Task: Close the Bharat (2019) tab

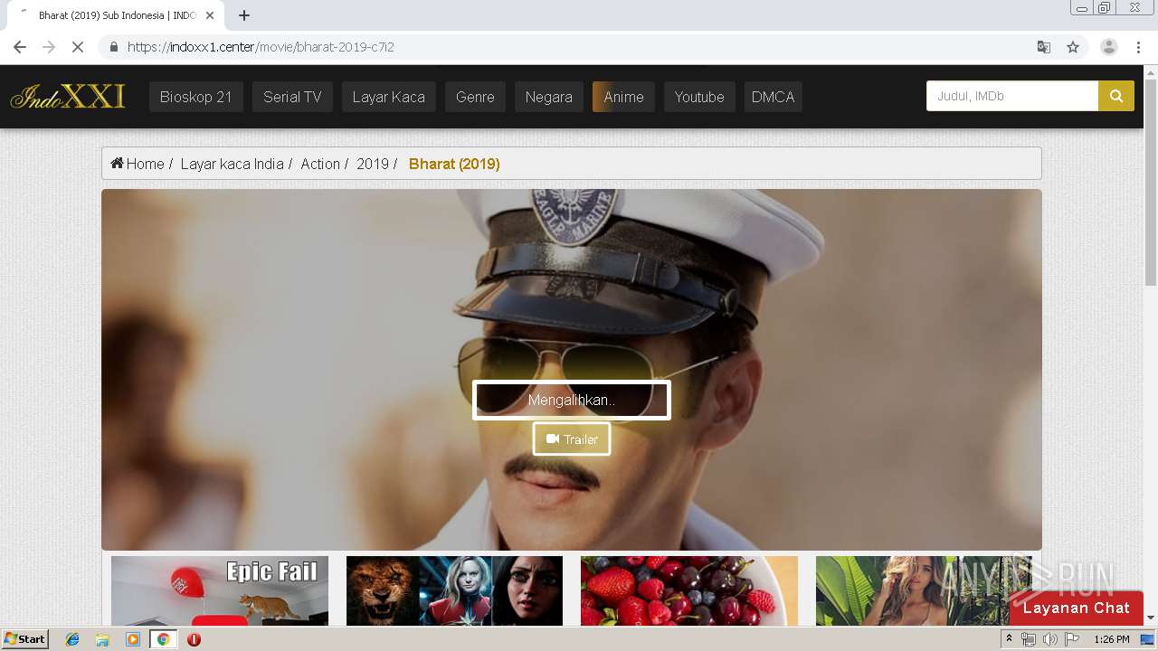Action: [x=210, y=15]
